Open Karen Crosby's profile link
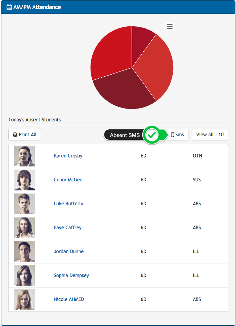The image size is (236, 326). pos(68,156)
